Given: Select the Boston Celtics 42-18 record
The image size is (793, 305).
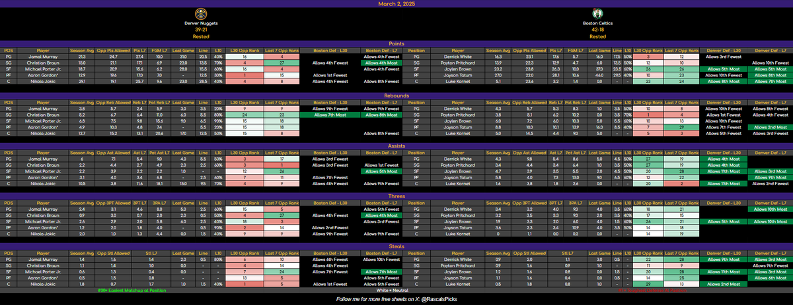Looking at the screenshot, I should 597,30.
